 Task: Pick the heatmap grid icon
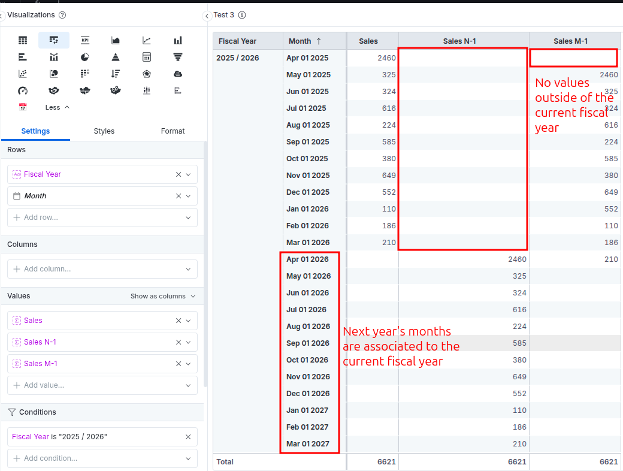84,74
